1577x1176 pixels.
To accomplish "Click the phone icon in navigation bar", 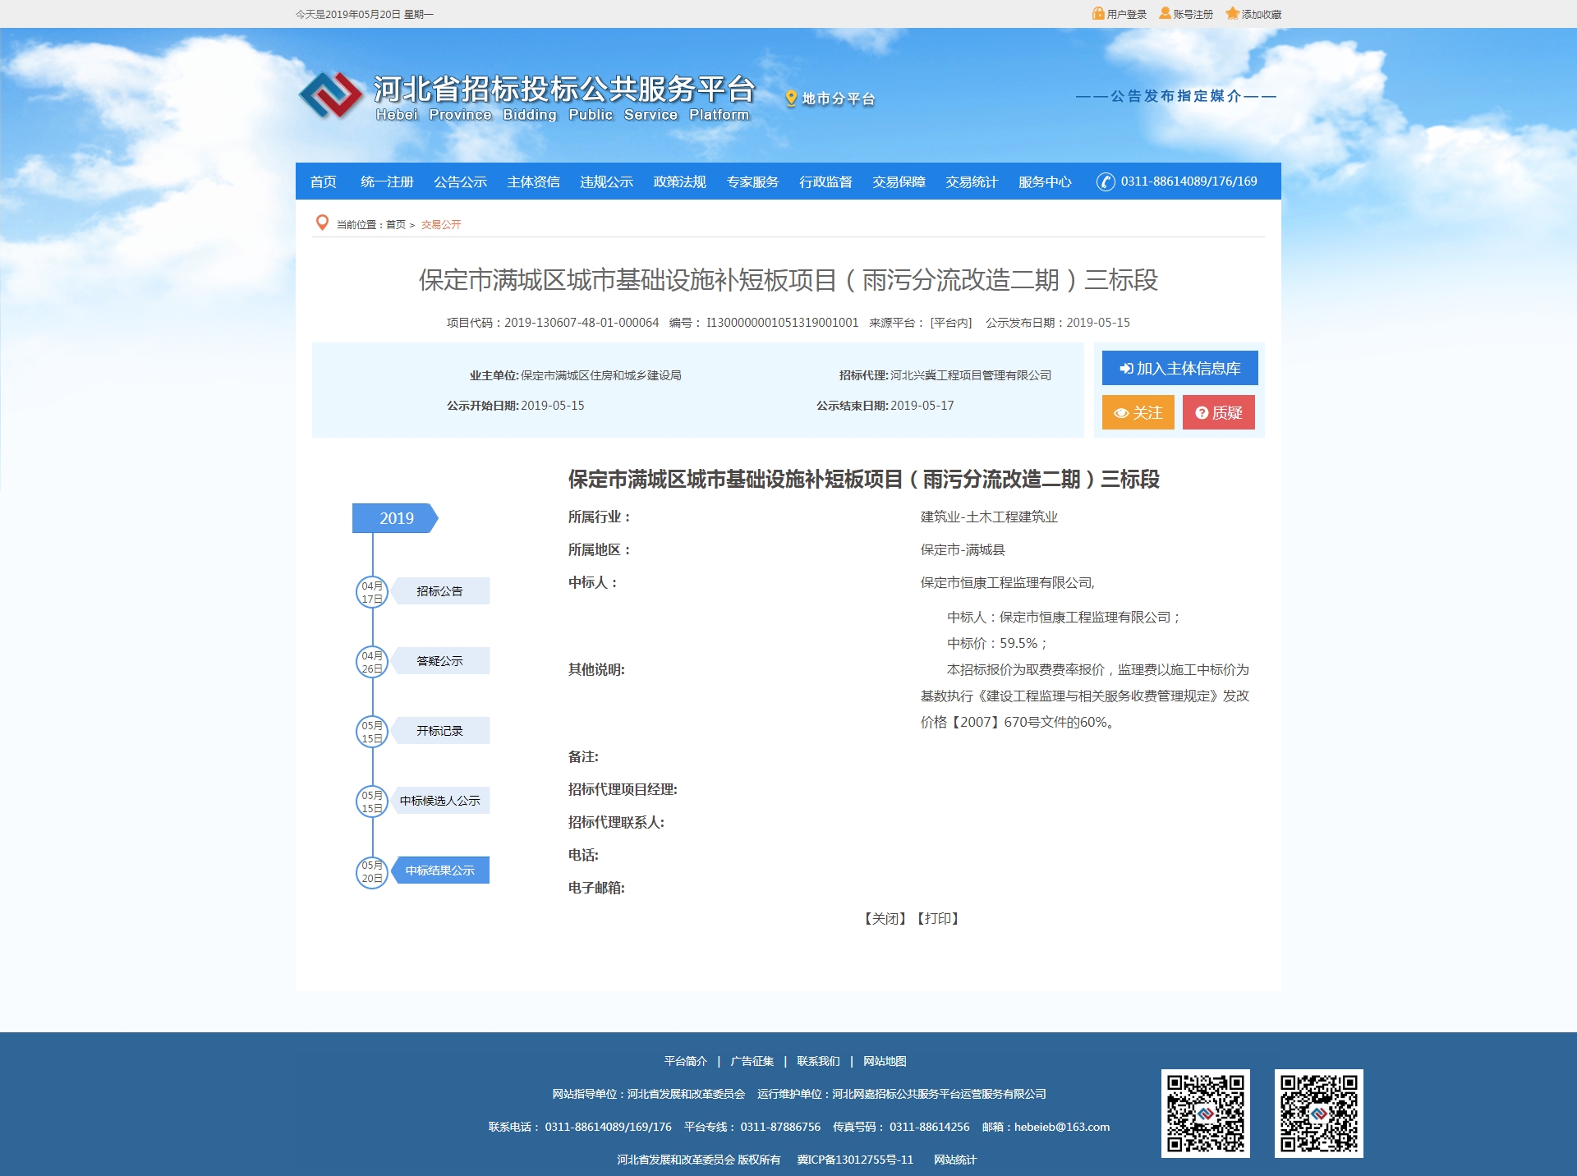I will [1106, 181].
